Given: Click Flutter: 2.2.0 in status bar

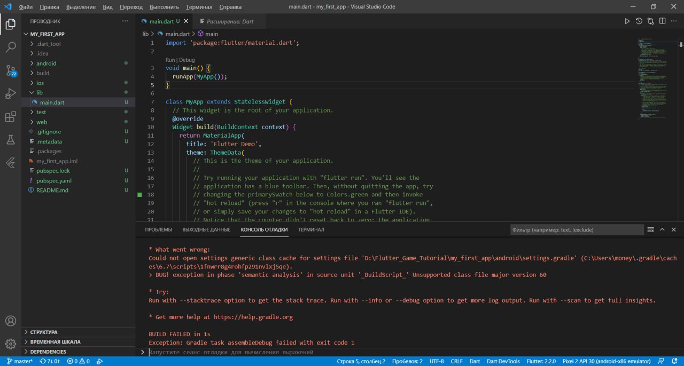Looking at the screenshot, I should click(x=541, y=361).
